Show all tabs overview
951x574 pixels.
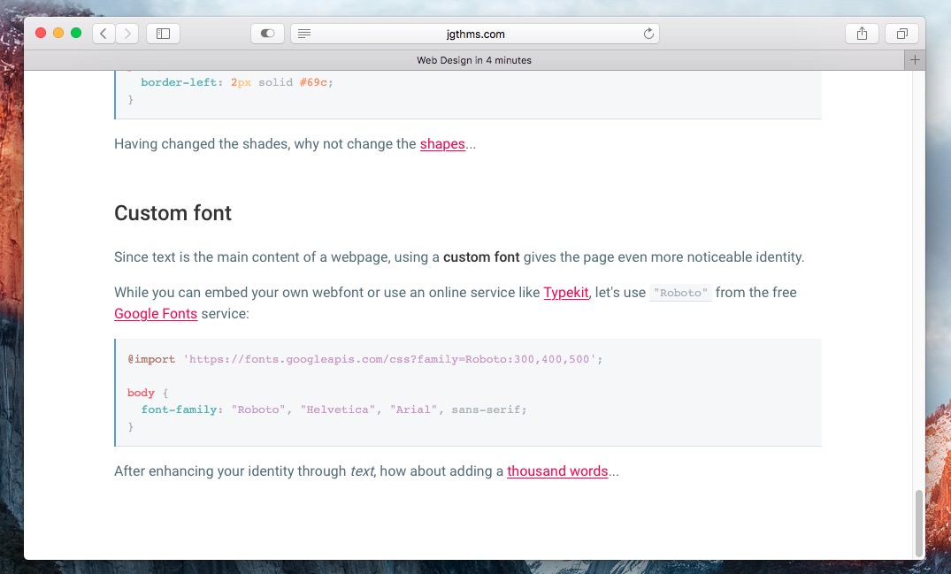pos(901,34)
